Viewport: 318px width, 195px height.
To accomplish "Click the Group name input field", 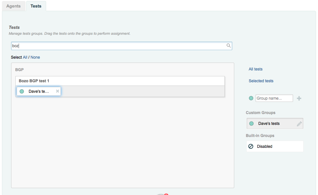I will pyautogui.click(x=274, y=98).
